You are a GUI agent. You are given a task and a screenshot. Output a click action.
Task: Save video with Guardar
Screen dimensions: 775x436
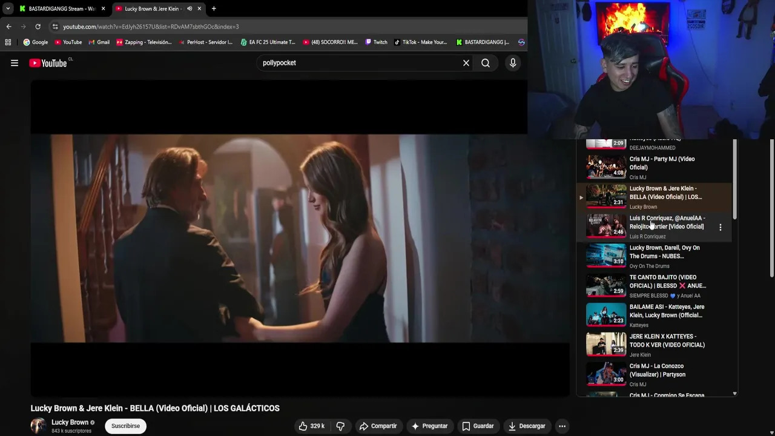[478, 426]
